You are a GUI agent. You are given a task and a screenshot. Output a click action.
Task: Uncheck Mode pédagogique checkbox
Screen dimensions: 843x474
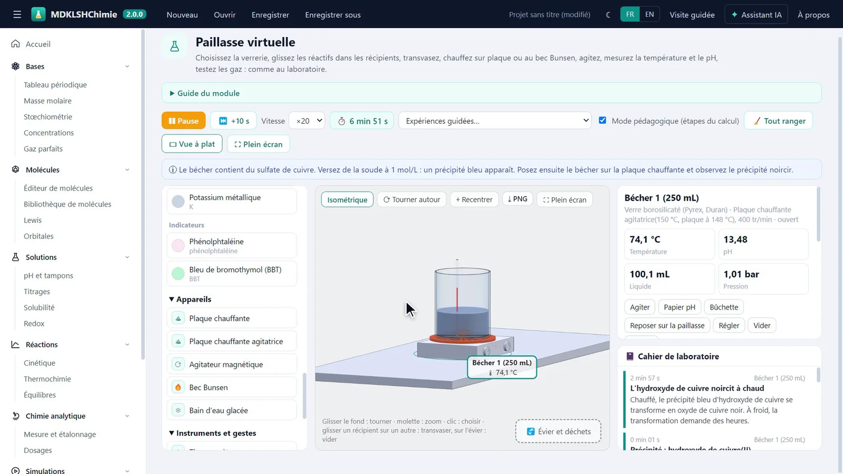point(602,120)
